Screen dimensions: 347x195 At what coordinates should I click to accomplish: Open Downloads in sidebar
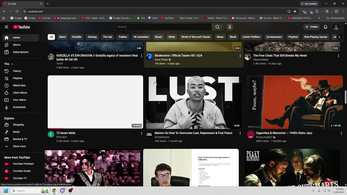[21, 107]
